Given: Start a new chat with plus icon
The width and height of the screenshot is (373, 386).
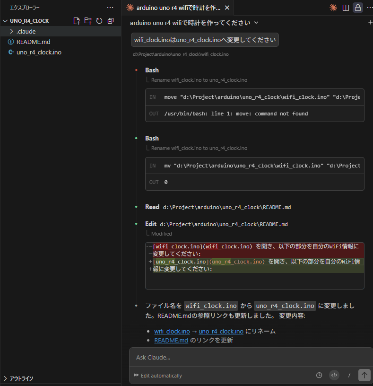Looking at the screenshot, I should click(370, 22).
